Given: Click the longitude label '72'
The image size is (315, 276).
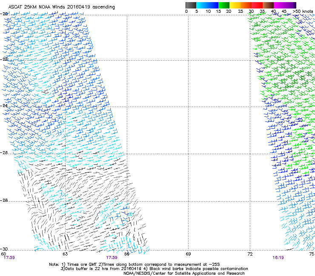Looking at the screenshot, I should click(250, 254).
